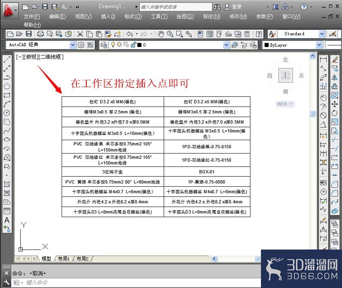Toggle layer lock padlock icon
The width and height of the screenshot is (342, 288).
tap(133, 45)
